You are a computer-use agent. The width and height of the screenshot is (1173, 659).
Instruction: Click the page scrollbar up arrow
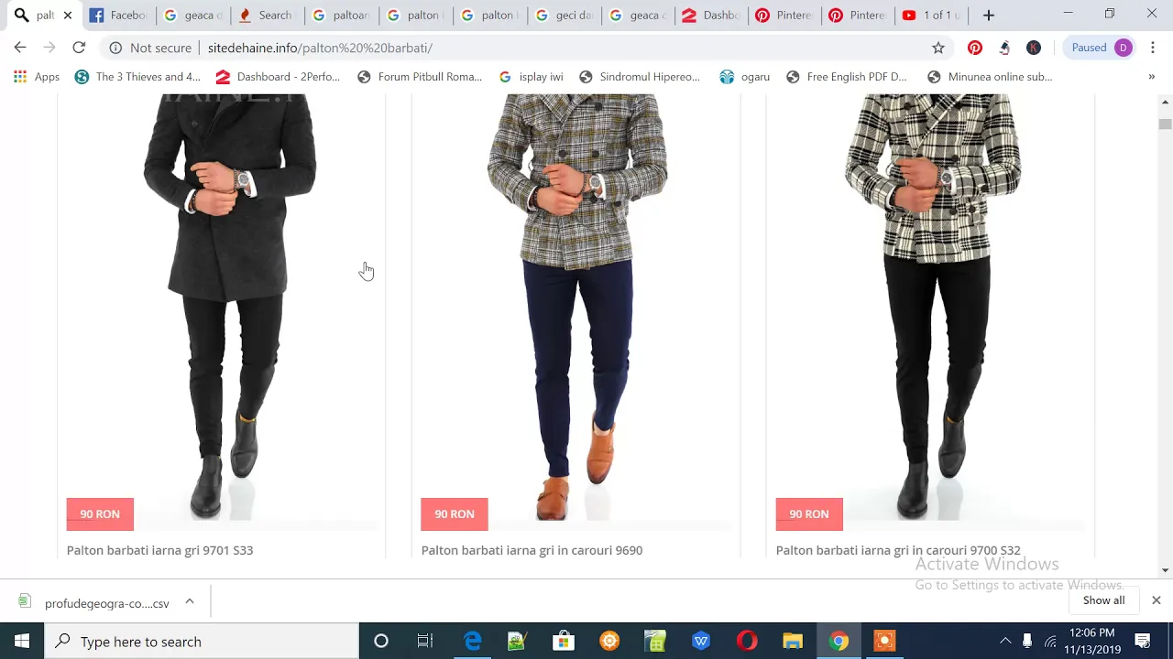(1165, 102)
